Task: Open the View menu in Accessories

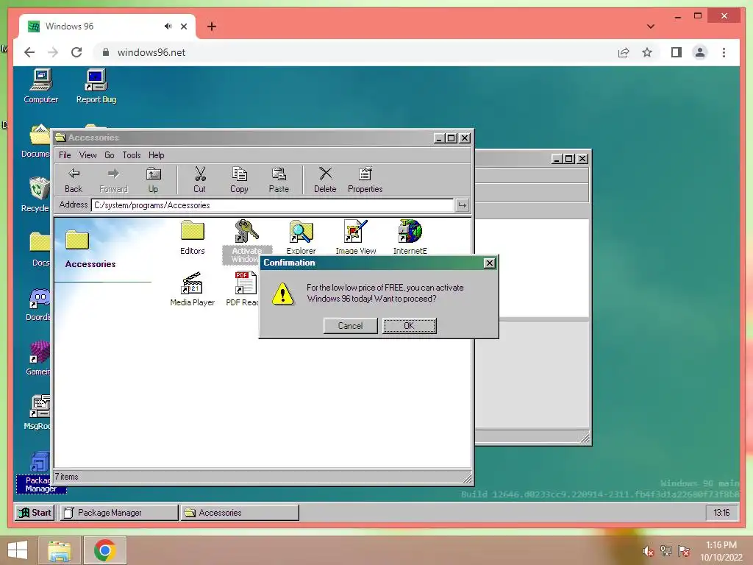Action: pyautogui.click(x=88, y=155)
